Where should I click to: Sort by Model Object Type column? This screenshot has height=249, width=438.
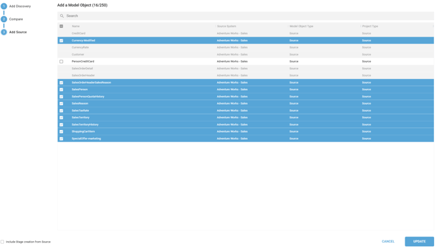point(301,26)
